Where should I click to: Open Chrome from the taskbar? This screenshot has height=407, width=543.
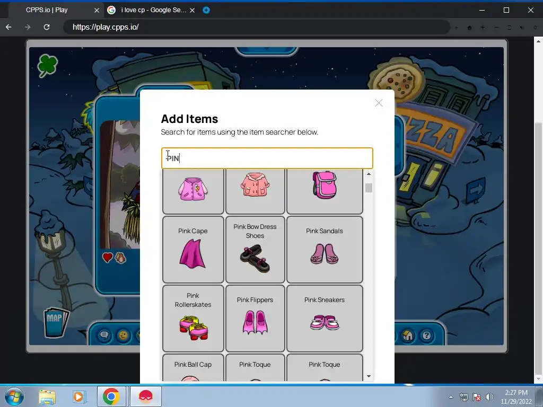tap(111, 396)
